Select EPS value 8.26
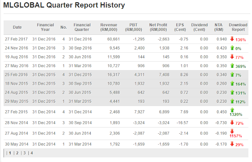252x162 pixels. tap(184, 75)
